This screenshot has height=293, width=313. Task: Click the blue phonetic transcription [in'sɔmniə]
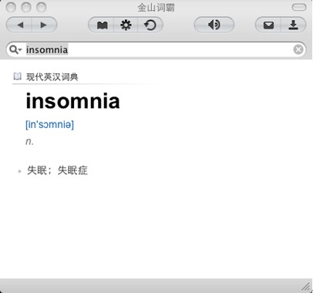click(x=49, y=124)
